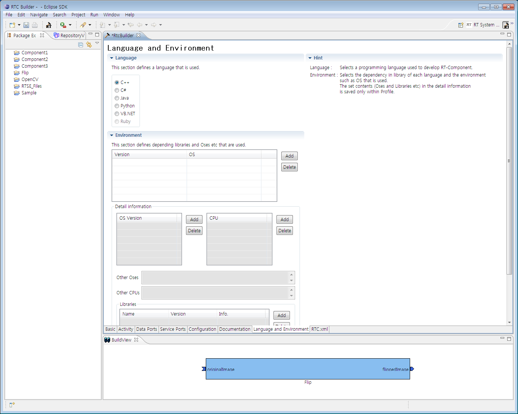This screenshot has width=518, height=414.
Task: Collapse the Hint section
Action: [310, 58]
